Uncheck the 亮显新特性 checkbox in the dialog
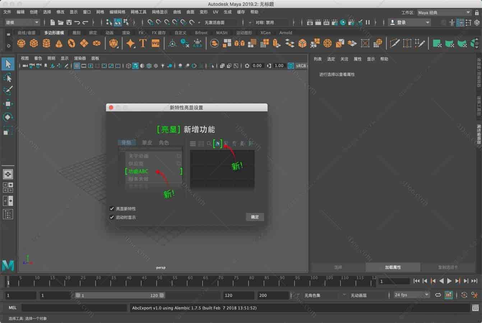The width and height of the screenshot is (482, 323). (112, 208)
